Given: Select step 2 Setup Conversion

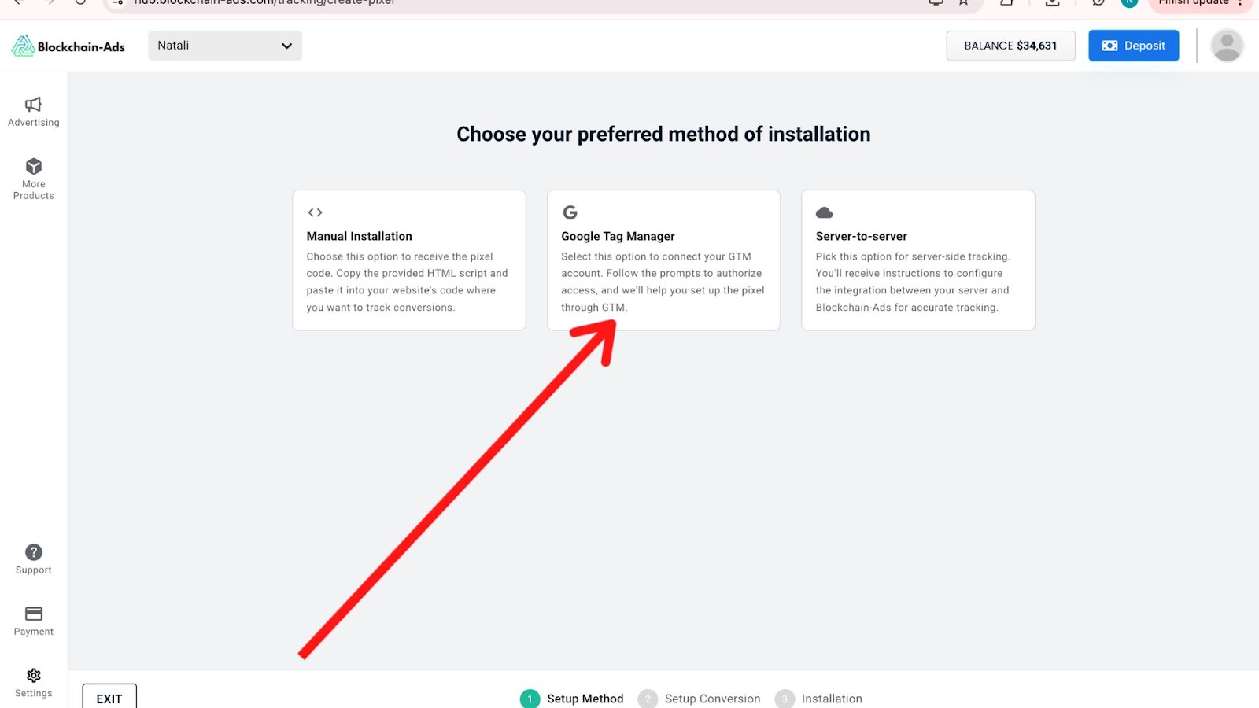Looking at the screenshot, I should [700, 699].
